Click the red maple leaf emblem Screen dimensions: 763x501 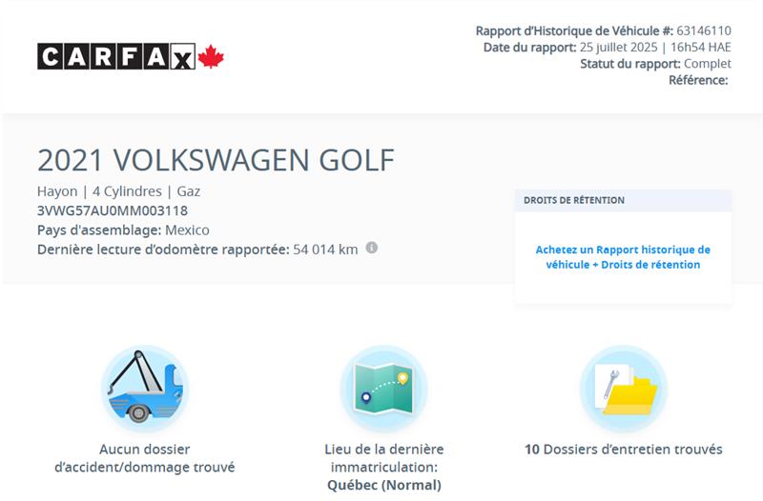click(x=211, y=56)
